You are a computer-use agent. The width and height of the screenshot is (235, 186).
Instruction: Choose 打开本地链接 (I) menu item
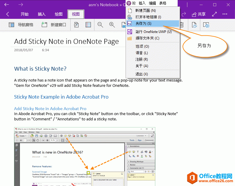pyautogui.click(x=153, y=17)
